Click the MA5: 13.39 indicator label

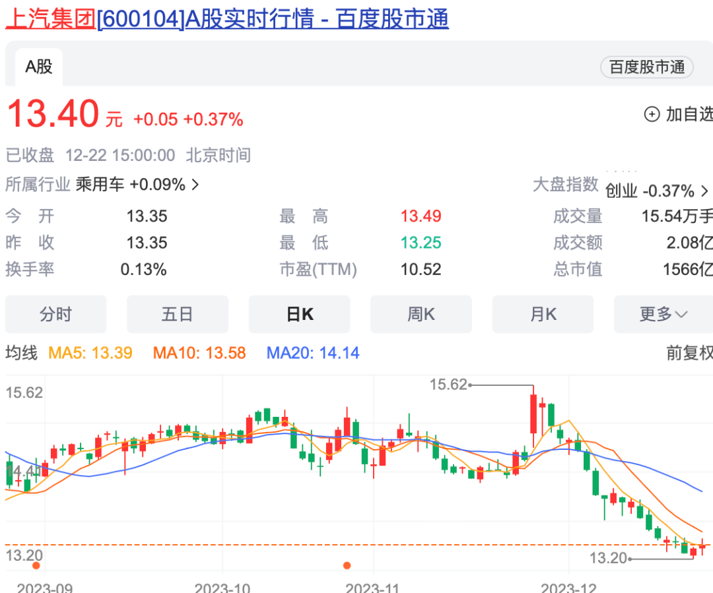90,353
